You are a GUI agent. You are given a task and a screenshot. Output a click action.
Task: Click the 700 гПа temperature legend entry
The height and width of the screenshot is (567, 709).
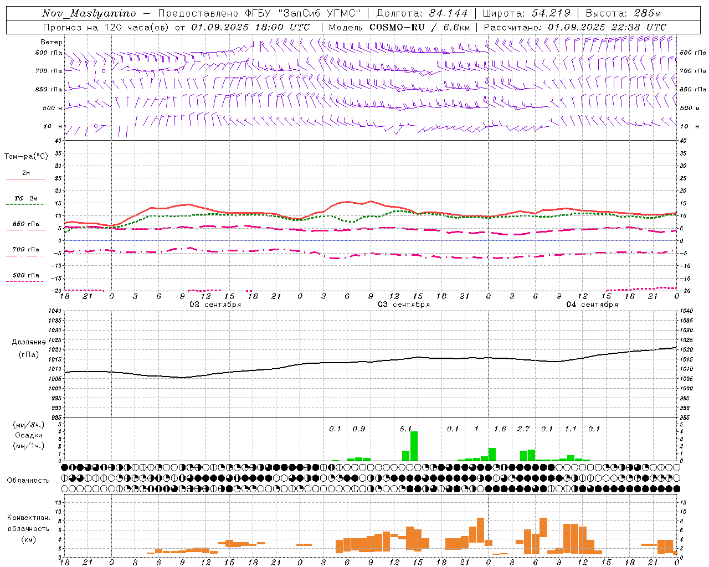pyautogui.click(x=26, y=249)
